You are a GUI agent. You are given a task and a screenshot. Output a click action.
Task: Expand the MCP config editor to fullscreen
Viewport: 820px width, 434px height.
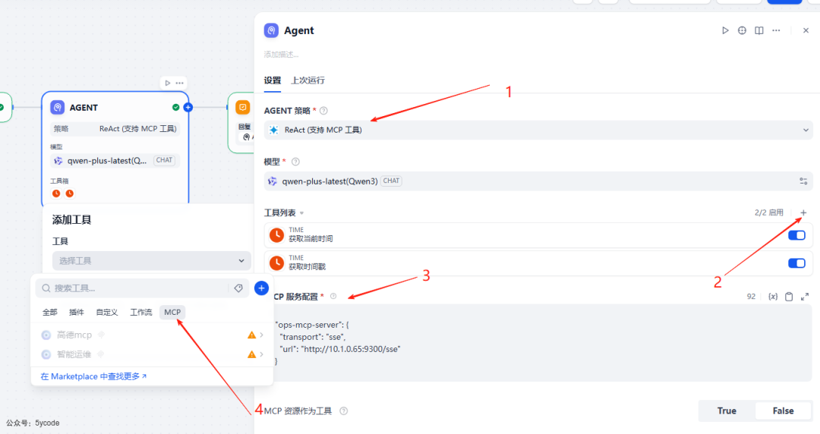coord(805,297)
